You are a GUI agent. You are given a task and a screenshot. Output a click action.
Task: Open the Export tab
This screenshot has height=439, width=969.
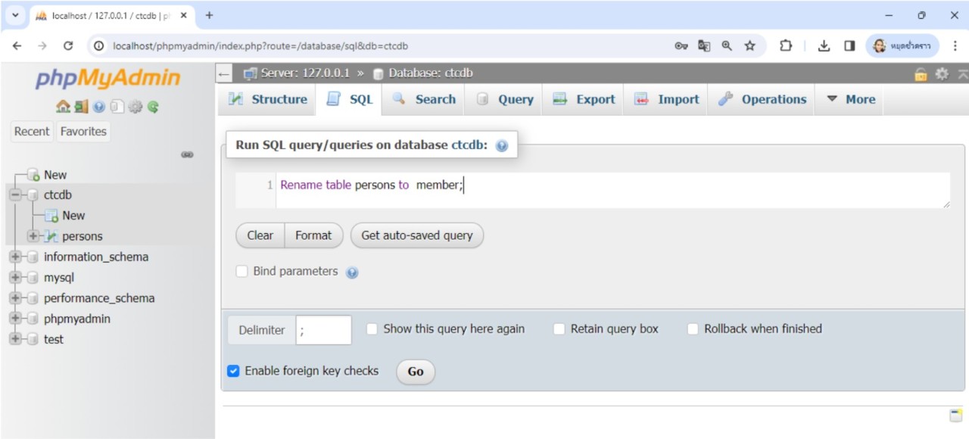click(584, 99)
